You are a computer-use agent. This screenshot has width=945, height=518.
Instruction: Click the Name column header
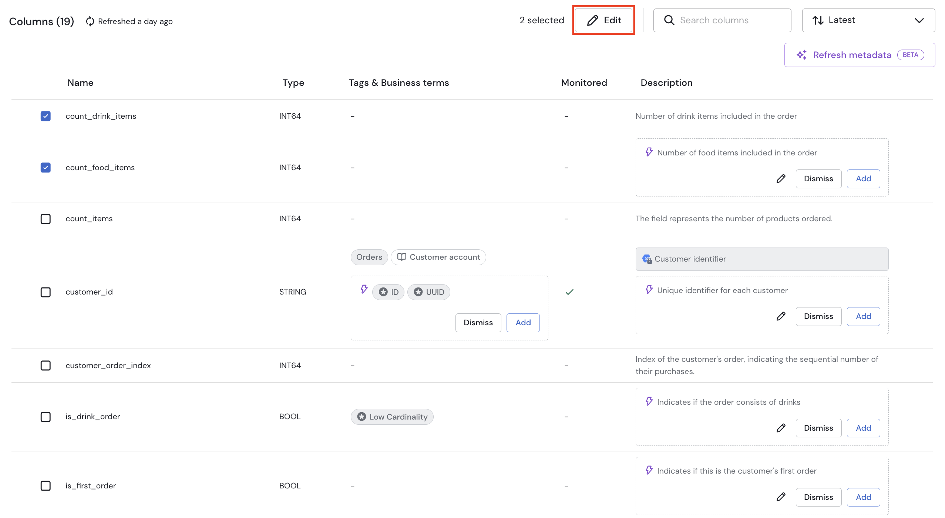point(80,83)
